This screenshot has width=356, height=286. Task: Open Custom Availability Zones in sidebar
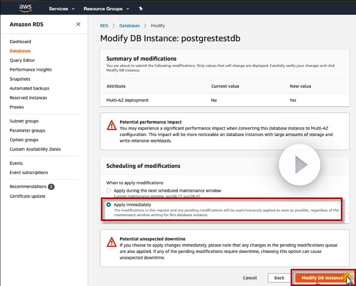35,149
